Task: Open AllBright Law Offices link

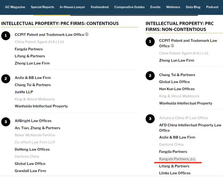Action: coord(33,121)
